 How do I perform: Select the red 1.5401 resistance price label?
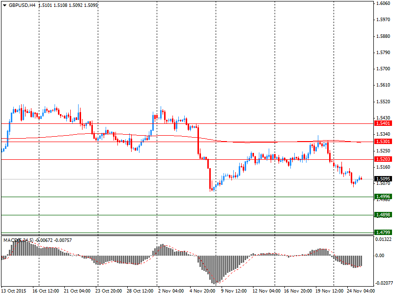click(x=383, y=123)
